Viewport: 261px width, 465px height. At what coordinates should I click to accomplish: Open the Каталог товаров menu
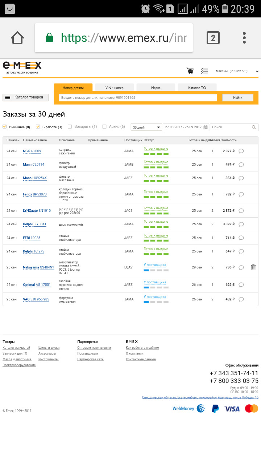point(25,97)
